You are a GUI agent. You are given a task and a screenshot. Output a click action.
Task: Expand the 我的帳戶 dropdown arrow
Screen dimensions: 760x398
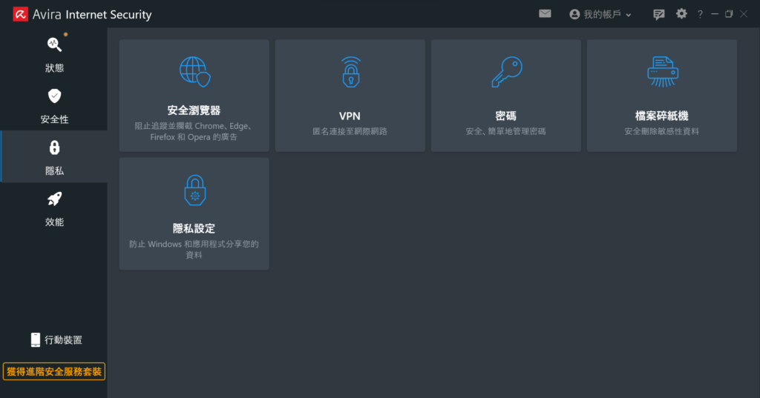click(x=628, y=15)
